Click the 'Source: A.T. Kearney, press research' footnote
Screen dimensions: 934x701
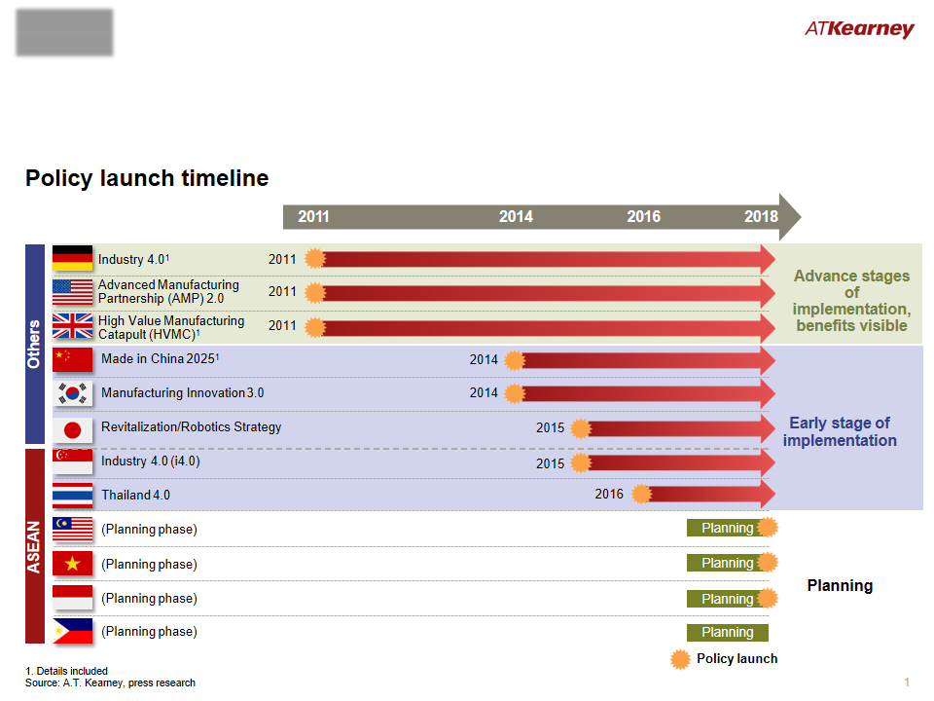pos(110,683)
